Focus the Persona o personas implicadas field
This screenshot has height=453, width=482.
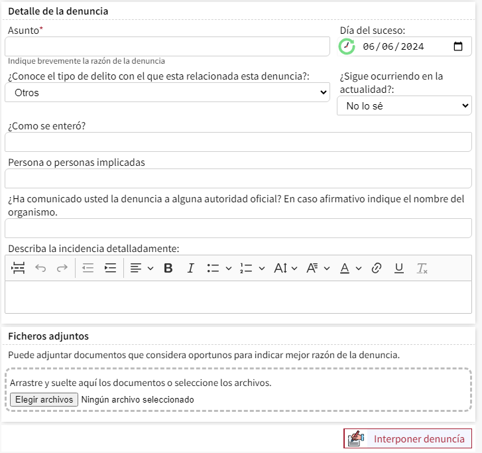(x=238, y=178)
